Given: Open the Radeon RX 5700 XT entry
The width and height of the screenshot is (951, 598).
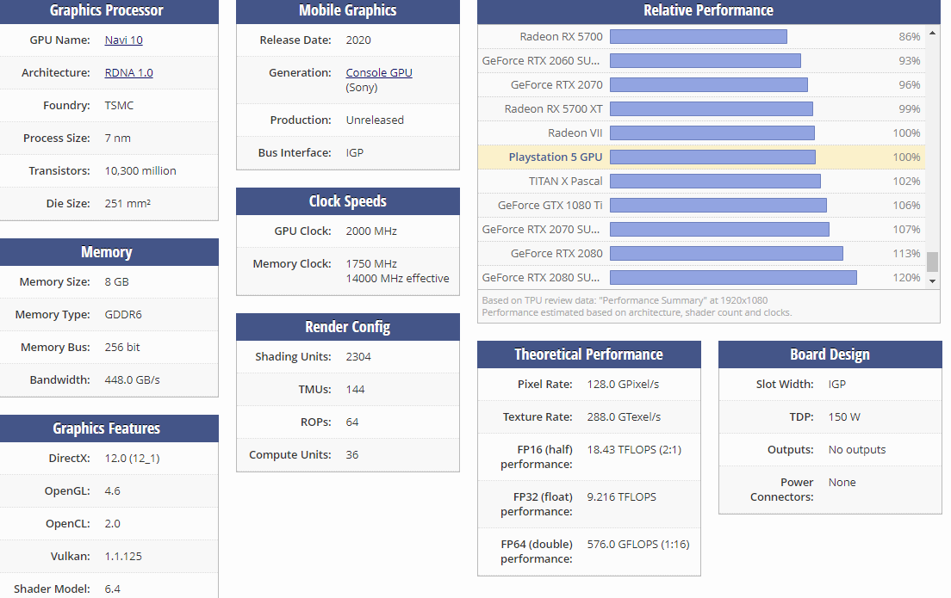Looking at the screenshot, I should click(553, 109).
